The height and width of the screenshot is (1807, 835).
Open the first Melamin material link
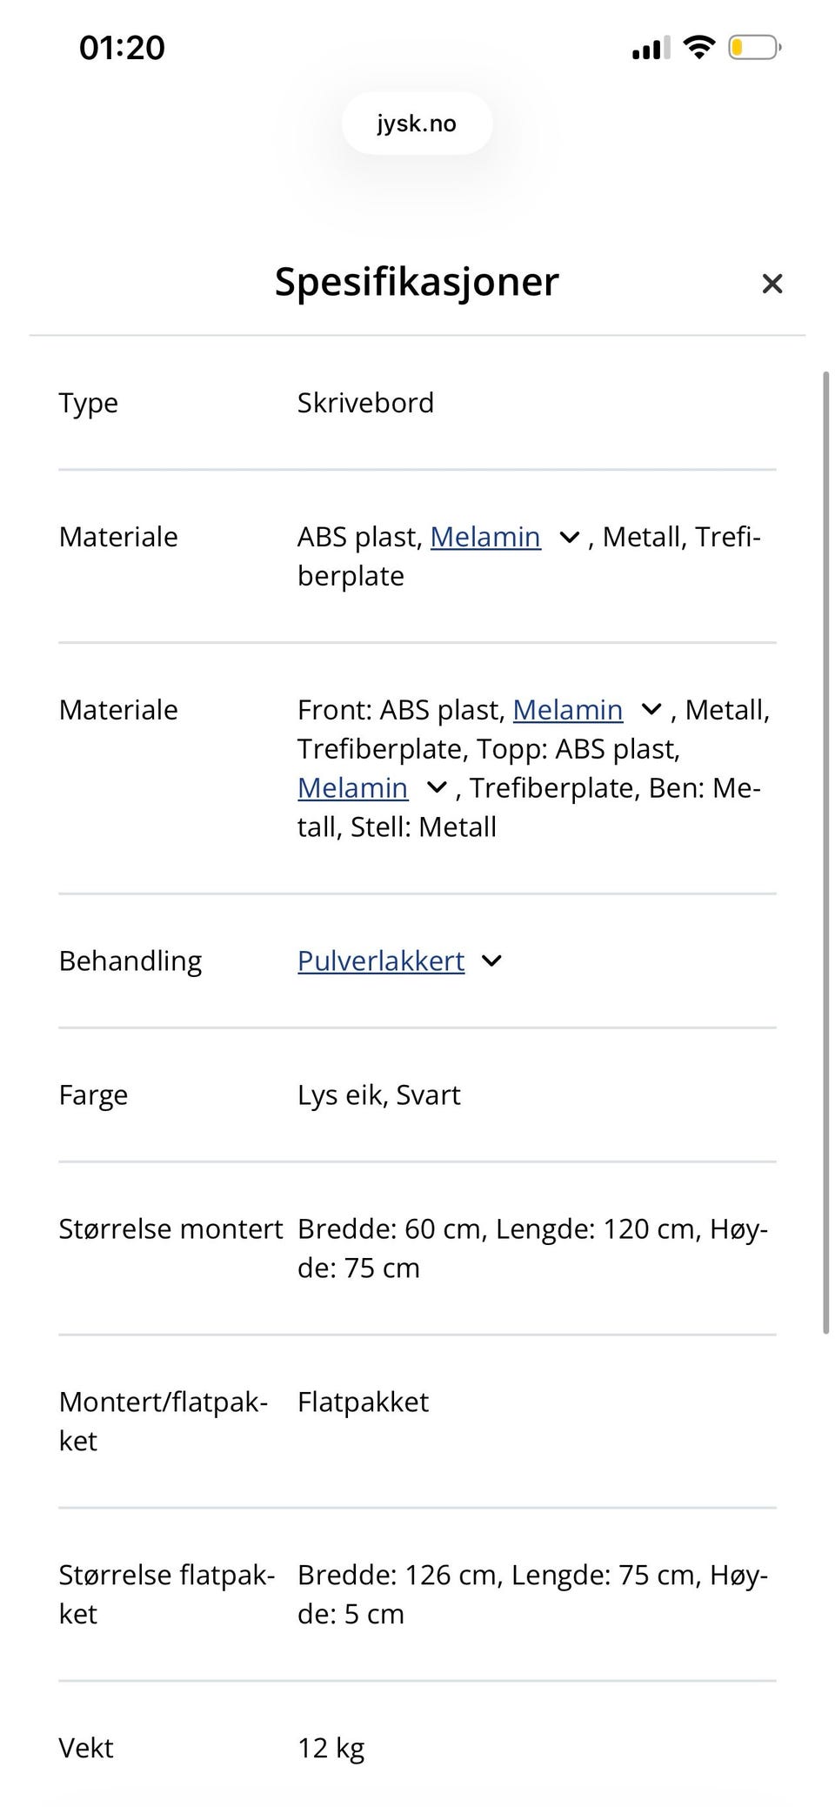pos(485,537)
